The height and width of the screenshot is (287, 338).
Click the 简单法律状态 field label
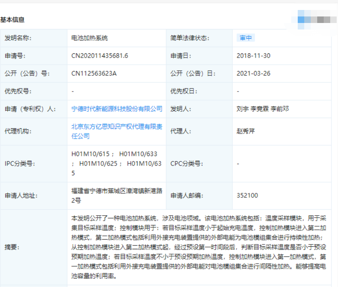pos(190,38)
